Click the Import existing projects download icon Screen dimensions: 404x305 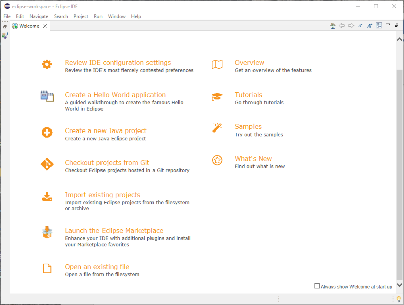point(47,196)
